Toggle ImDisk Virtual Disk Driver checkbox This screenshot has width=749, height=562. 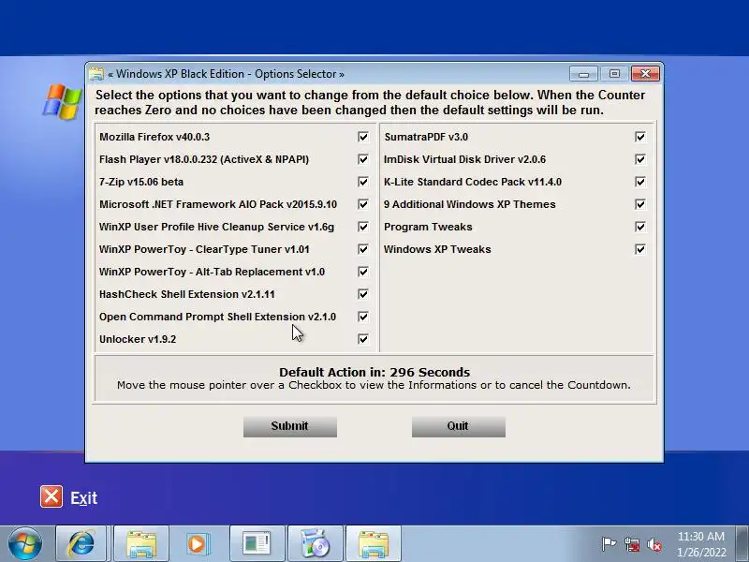[x=640, y=159]
